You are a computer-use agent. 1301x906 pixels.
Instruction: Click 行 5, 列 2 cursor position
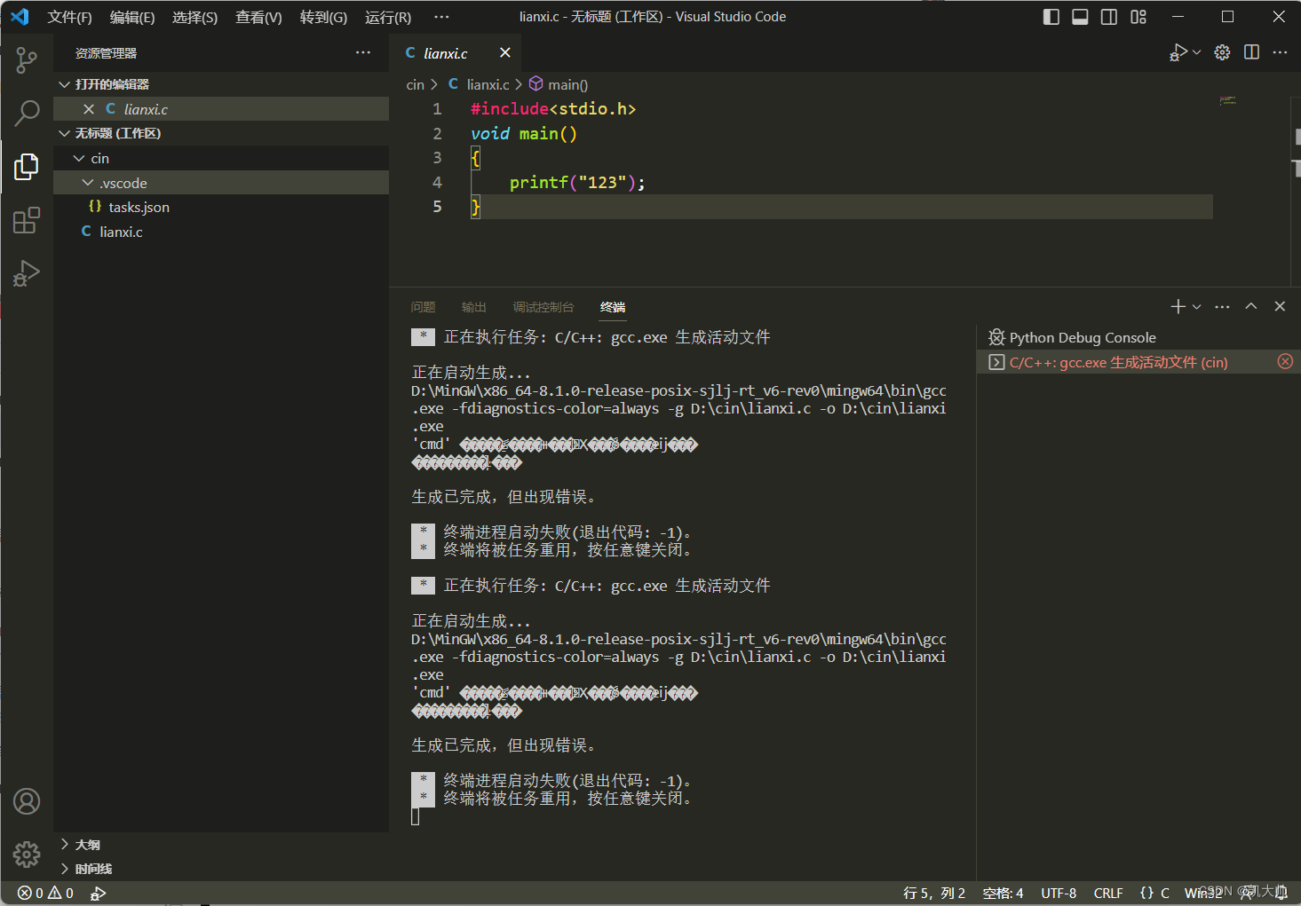[934, 894]
